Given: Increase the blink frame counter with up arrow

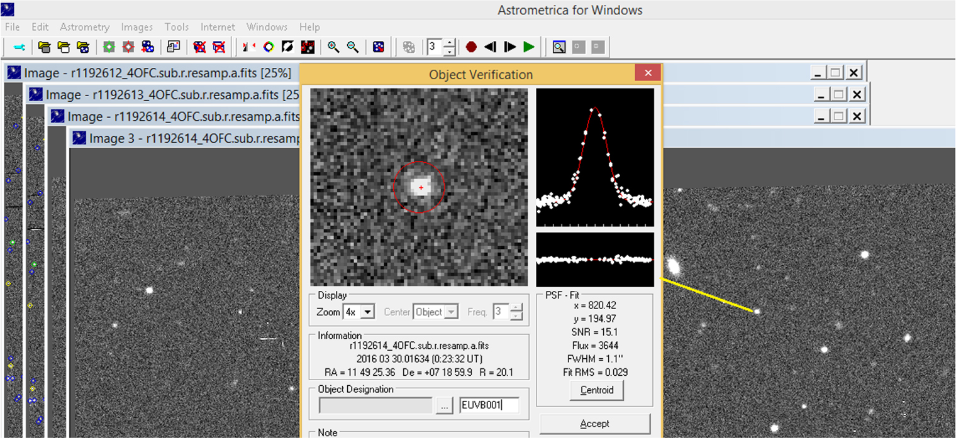Looking at the screenshot, I should tap(451, 43).
